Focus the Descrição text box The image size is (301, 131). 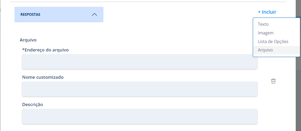(x=139, y=117)
